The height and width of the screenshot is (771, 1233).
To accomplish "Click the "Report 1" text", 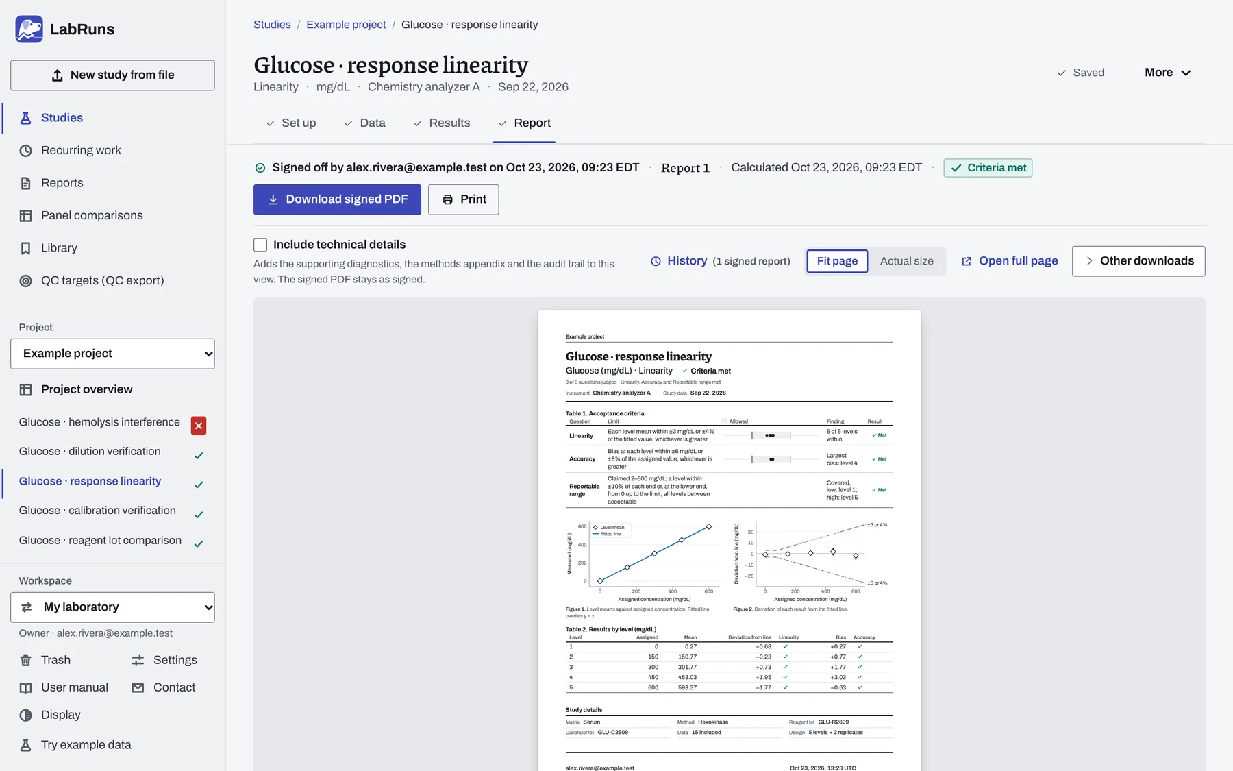I will tap(685, 169).
